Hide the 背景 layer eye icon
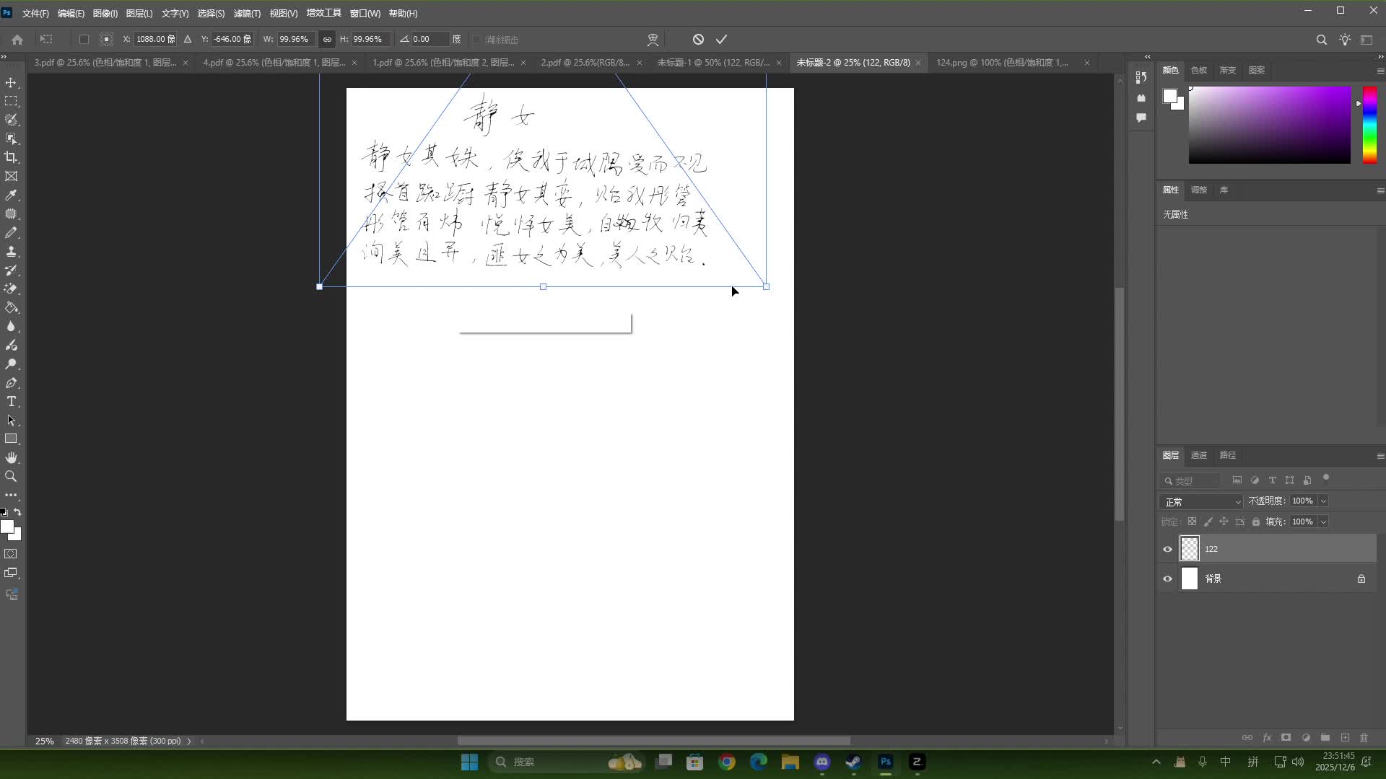Screen dimensions: 1386x779 pos(1167,578)
